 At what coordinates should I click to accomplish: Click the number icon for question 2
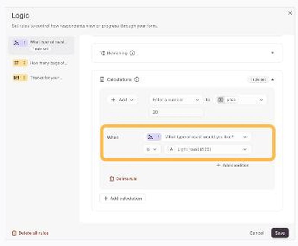coord(16,63)
